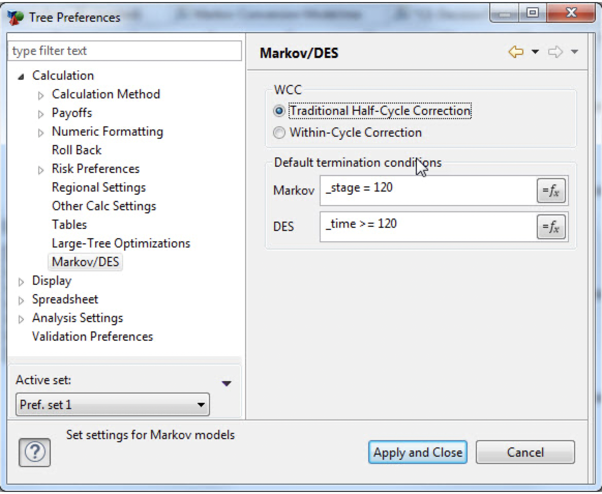Click Apply and Close button
Image resolution: width=602 pixels, height=494 pixels.
[417, 452]
